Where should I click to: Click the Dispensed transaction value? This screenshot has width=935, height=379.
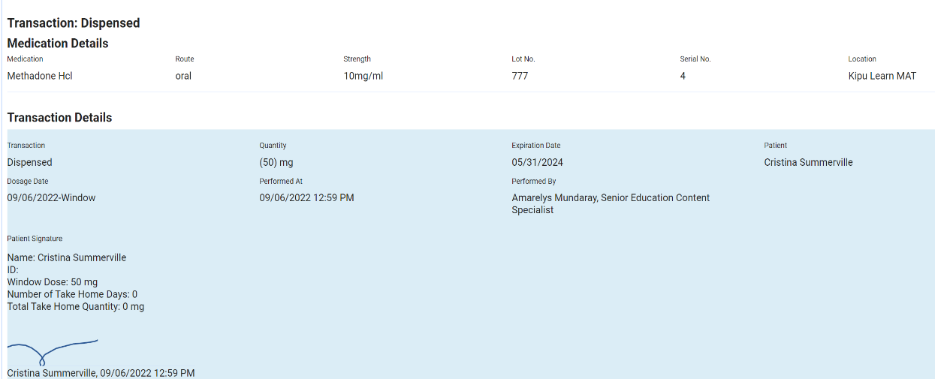coord(30,162)
